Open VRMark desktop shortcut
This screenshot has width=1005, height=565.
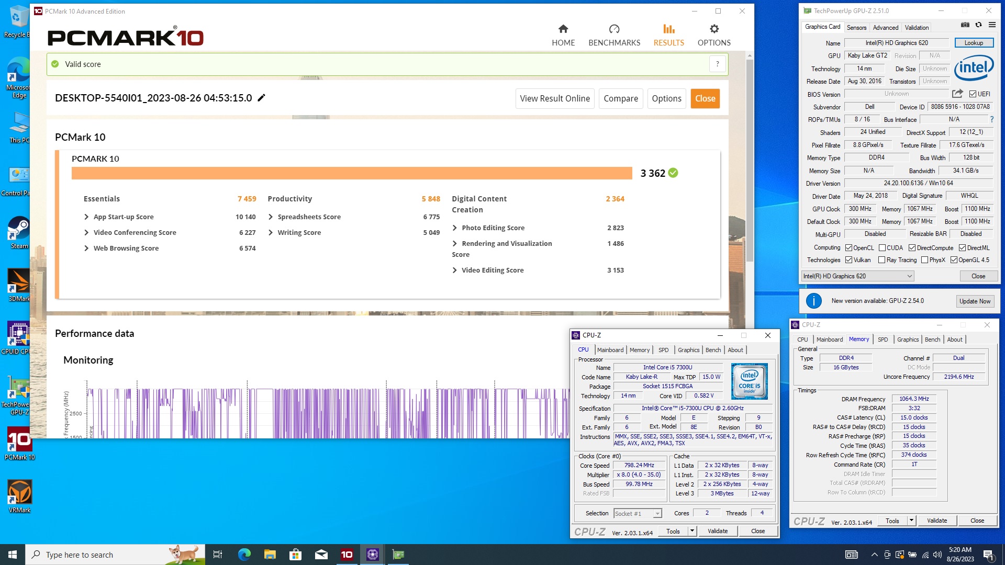pyautogui.click(x=19, y=496)
